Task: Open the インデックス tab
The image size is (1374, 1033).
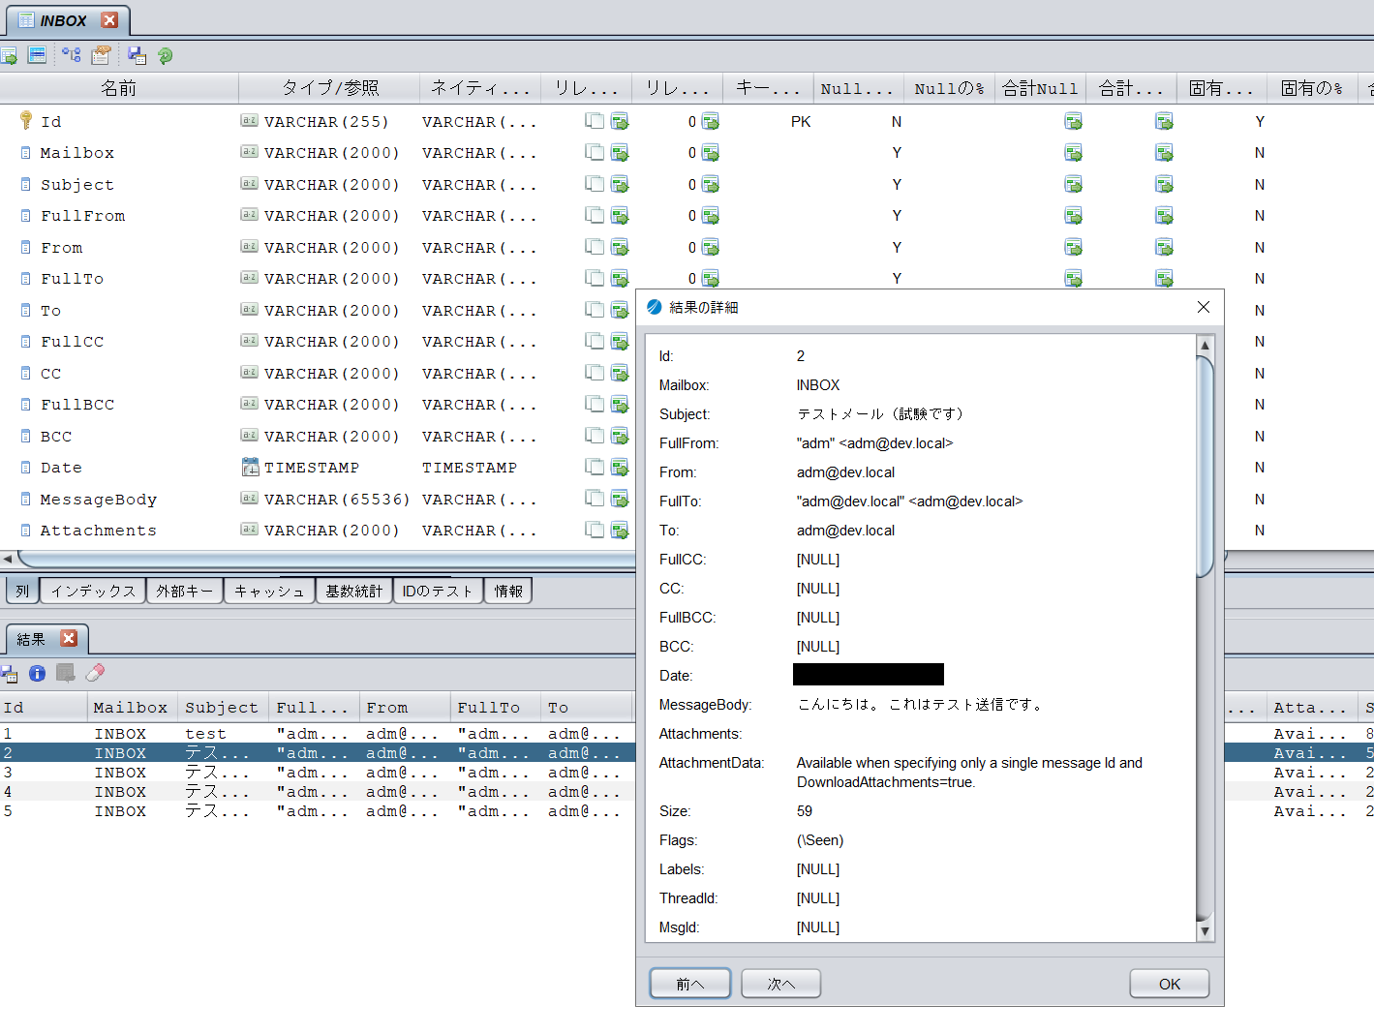Action: click(x=93, y=591)
